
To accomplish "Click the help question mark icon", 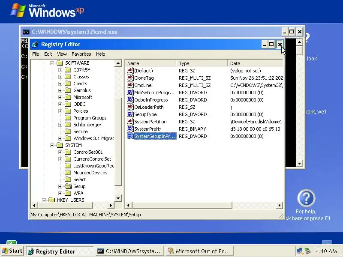I will pyautogui.click(x=306, y=198).
